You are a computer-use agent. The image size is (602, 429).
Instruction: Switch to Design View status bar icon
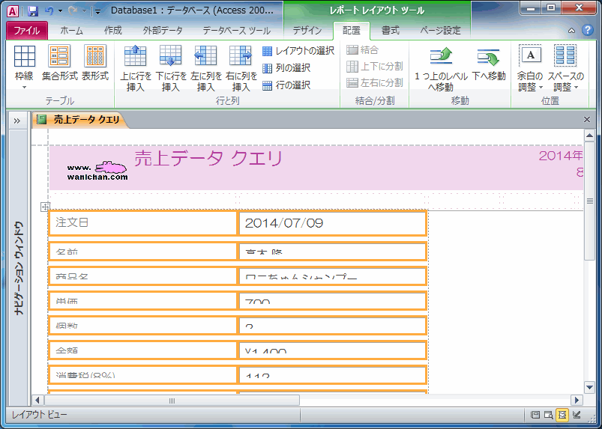click(576, 415)
